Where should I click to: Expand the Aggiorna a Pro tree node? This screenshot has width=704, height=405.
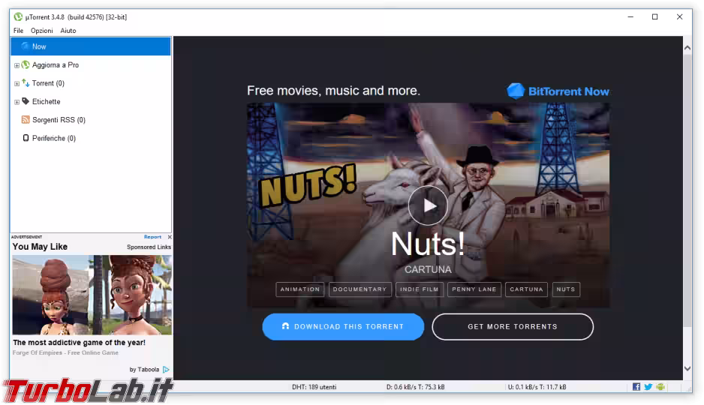point(17,65)
